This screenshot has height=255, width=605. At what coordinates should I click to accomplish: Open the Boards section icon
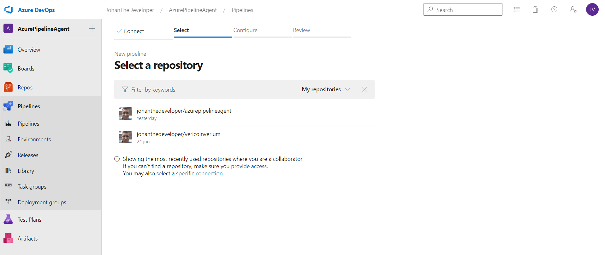pos(8,68)
